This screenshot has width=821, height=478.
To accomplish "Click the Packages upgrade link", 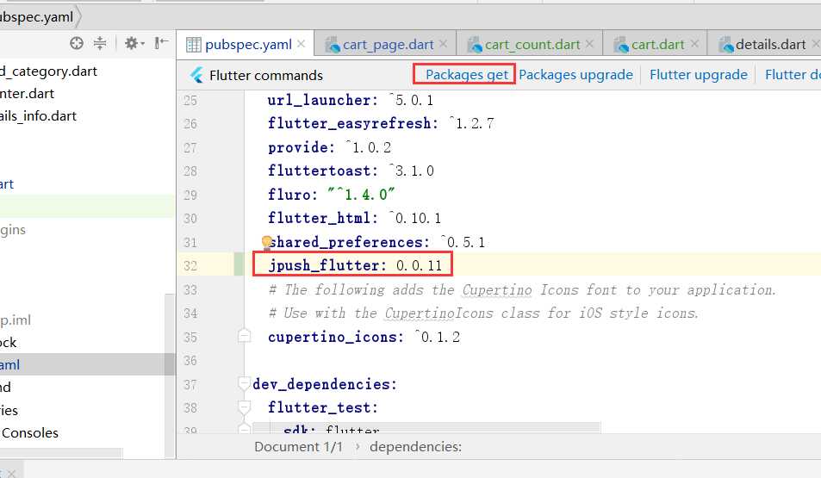I will (575, 75).
